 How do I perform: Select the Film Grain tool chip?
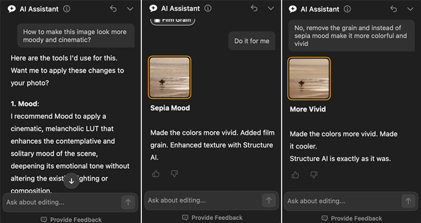point(173,21)
